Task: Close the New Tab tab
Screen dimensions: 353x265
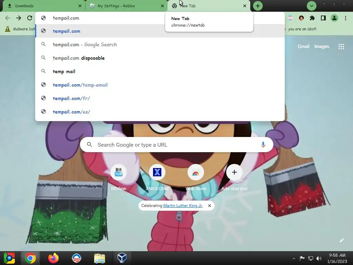Action: coord(245,6)
